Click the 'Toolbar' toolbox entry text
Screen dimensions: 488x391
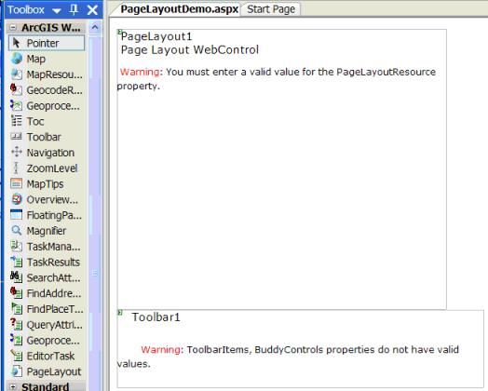(x=44, y=137)
